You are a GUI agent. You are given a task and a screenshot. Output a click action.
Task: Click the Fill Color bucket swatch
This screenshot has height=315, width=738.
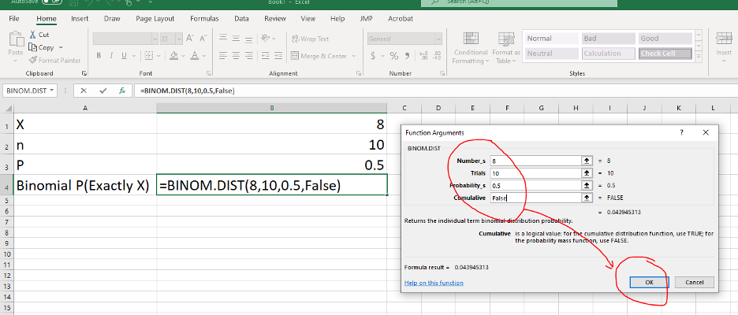pyautogui.click(x=174, y=56)
